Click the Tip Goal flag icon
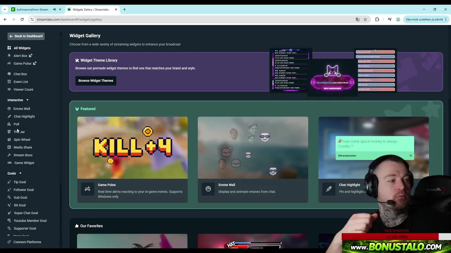Image resolution: width=451 pixels, height=253 pixels. pos(9,182)
